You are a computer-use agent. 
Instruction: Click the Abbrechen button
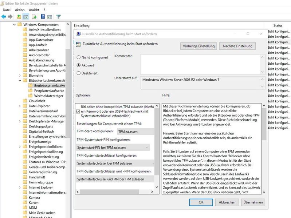pos(227,202)
